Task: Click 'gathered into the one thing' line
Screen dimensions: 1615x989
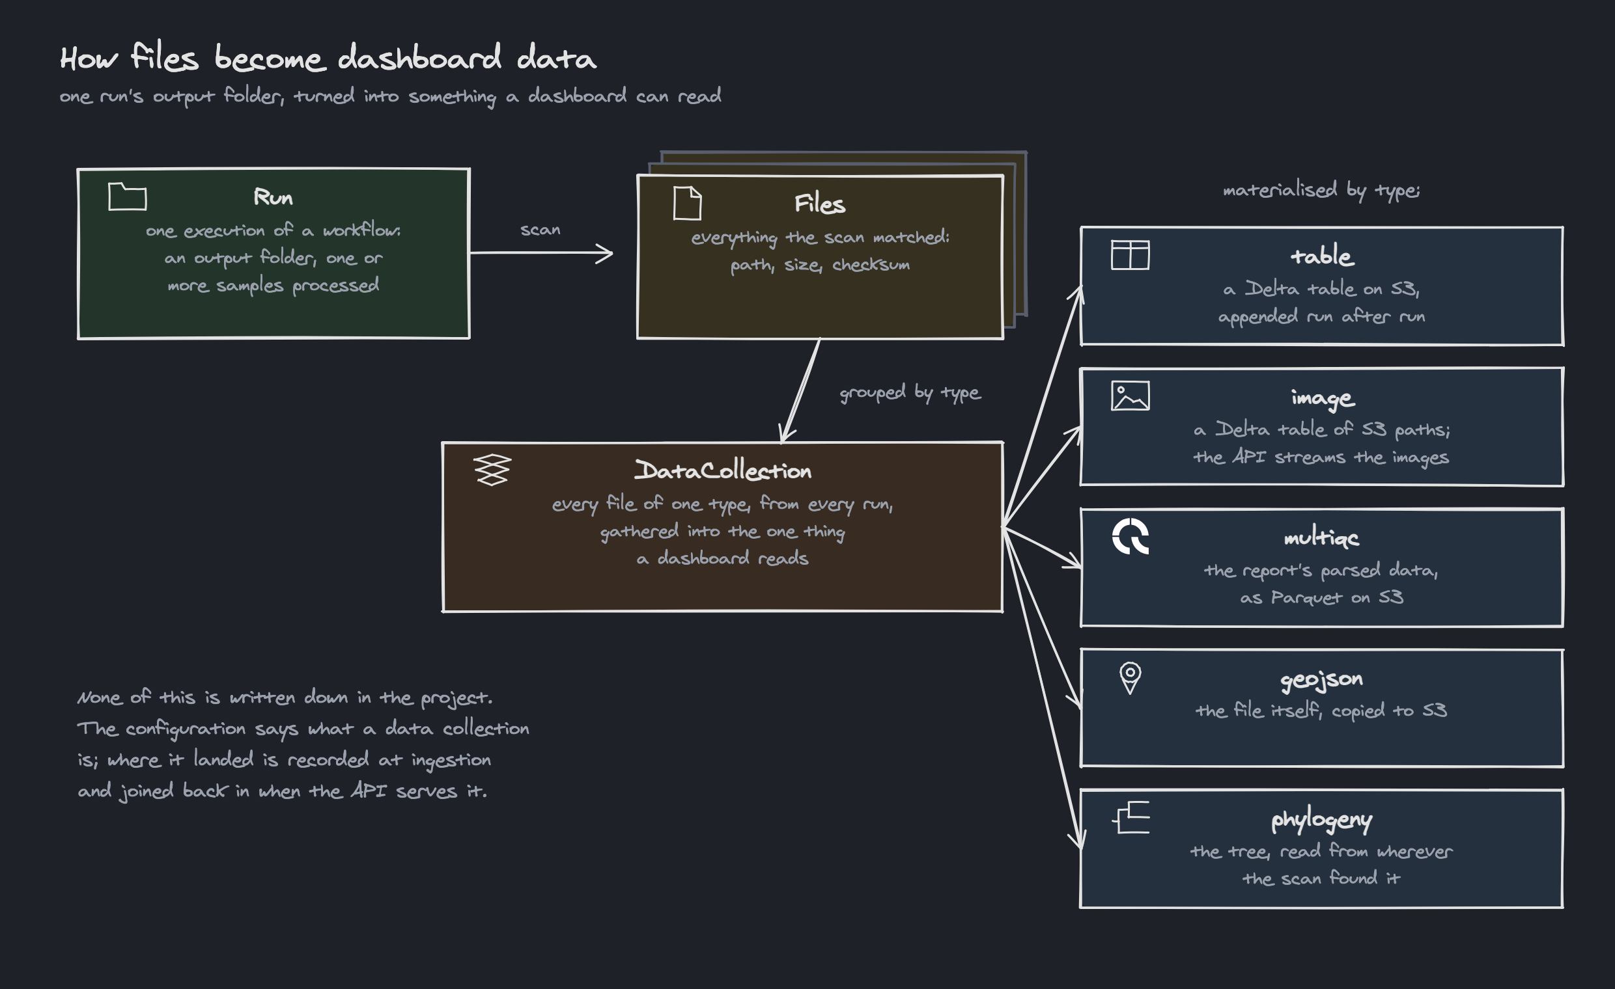Action: 722,531
